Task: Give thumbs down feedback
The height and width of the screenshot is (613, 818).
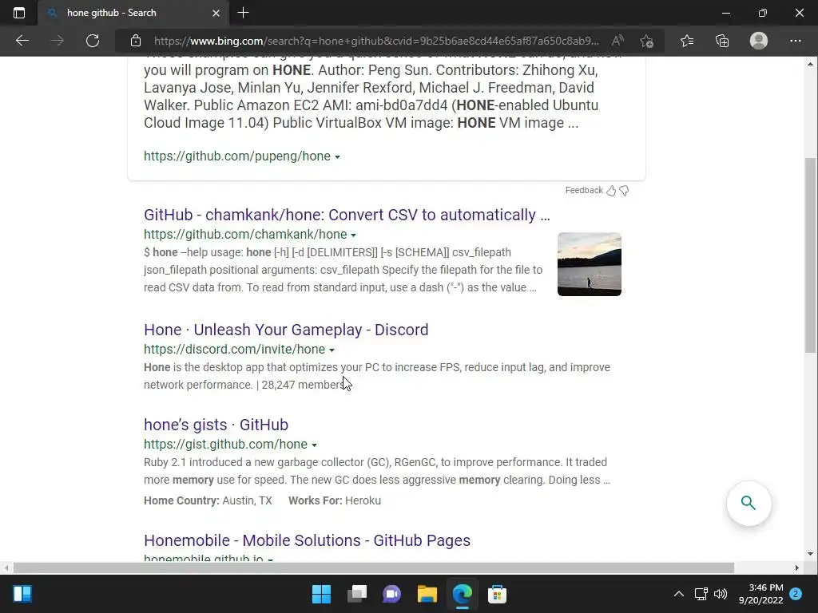Action: [x=624, y=191]
